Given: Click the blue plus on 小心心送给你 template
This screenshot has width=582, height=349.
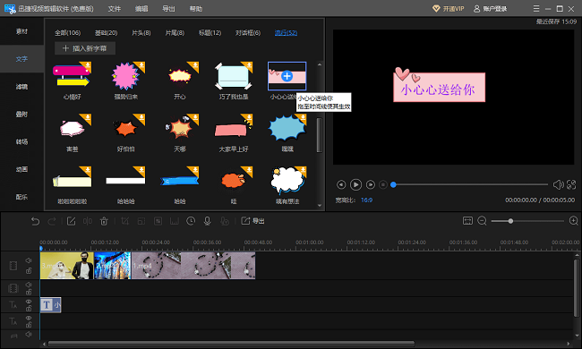Looking at the screenshot, I should coord(287,76).
